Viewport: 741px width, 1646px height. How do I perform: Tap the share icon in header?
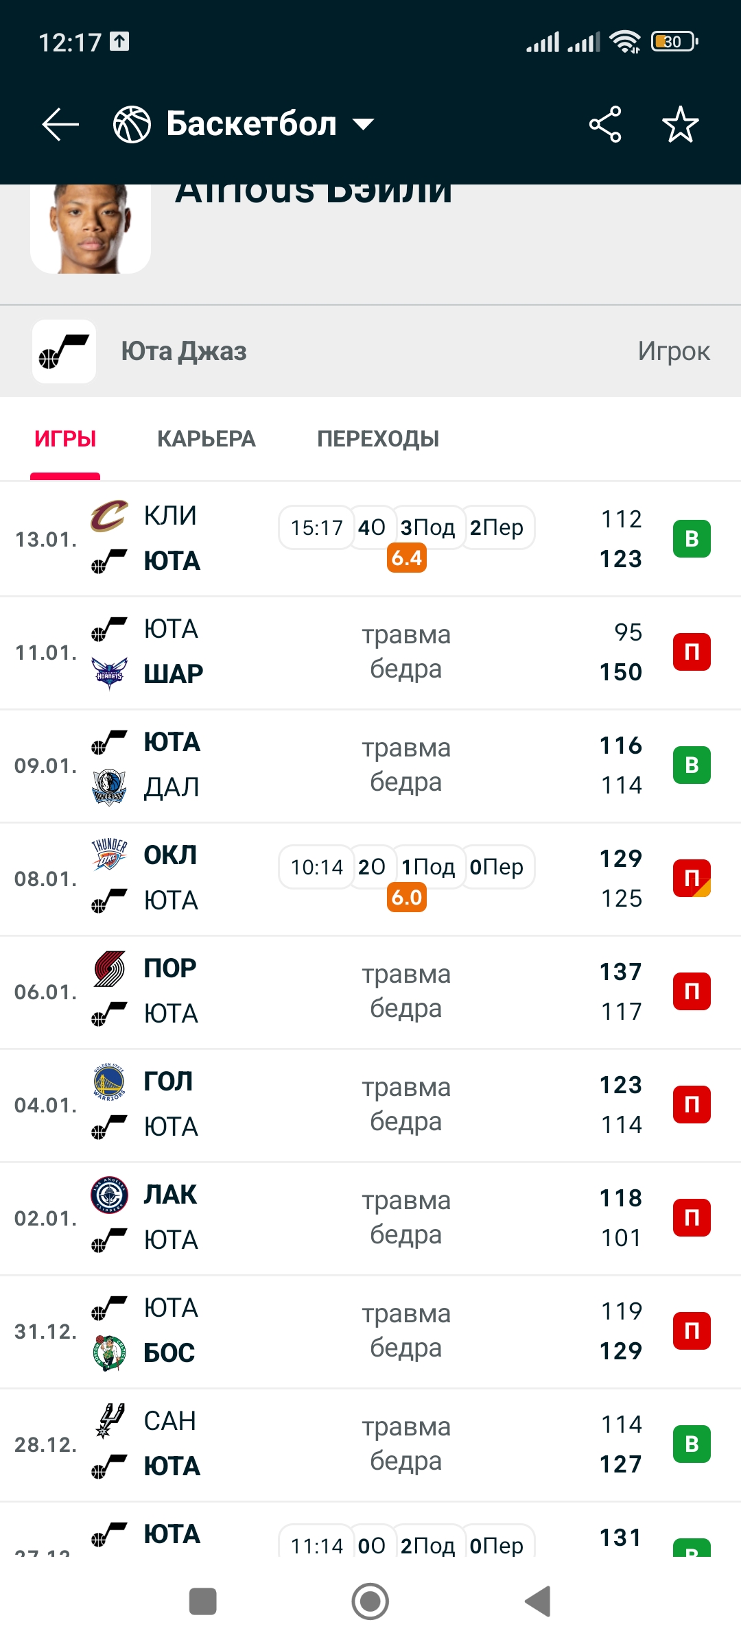click(x=605, y=124)
